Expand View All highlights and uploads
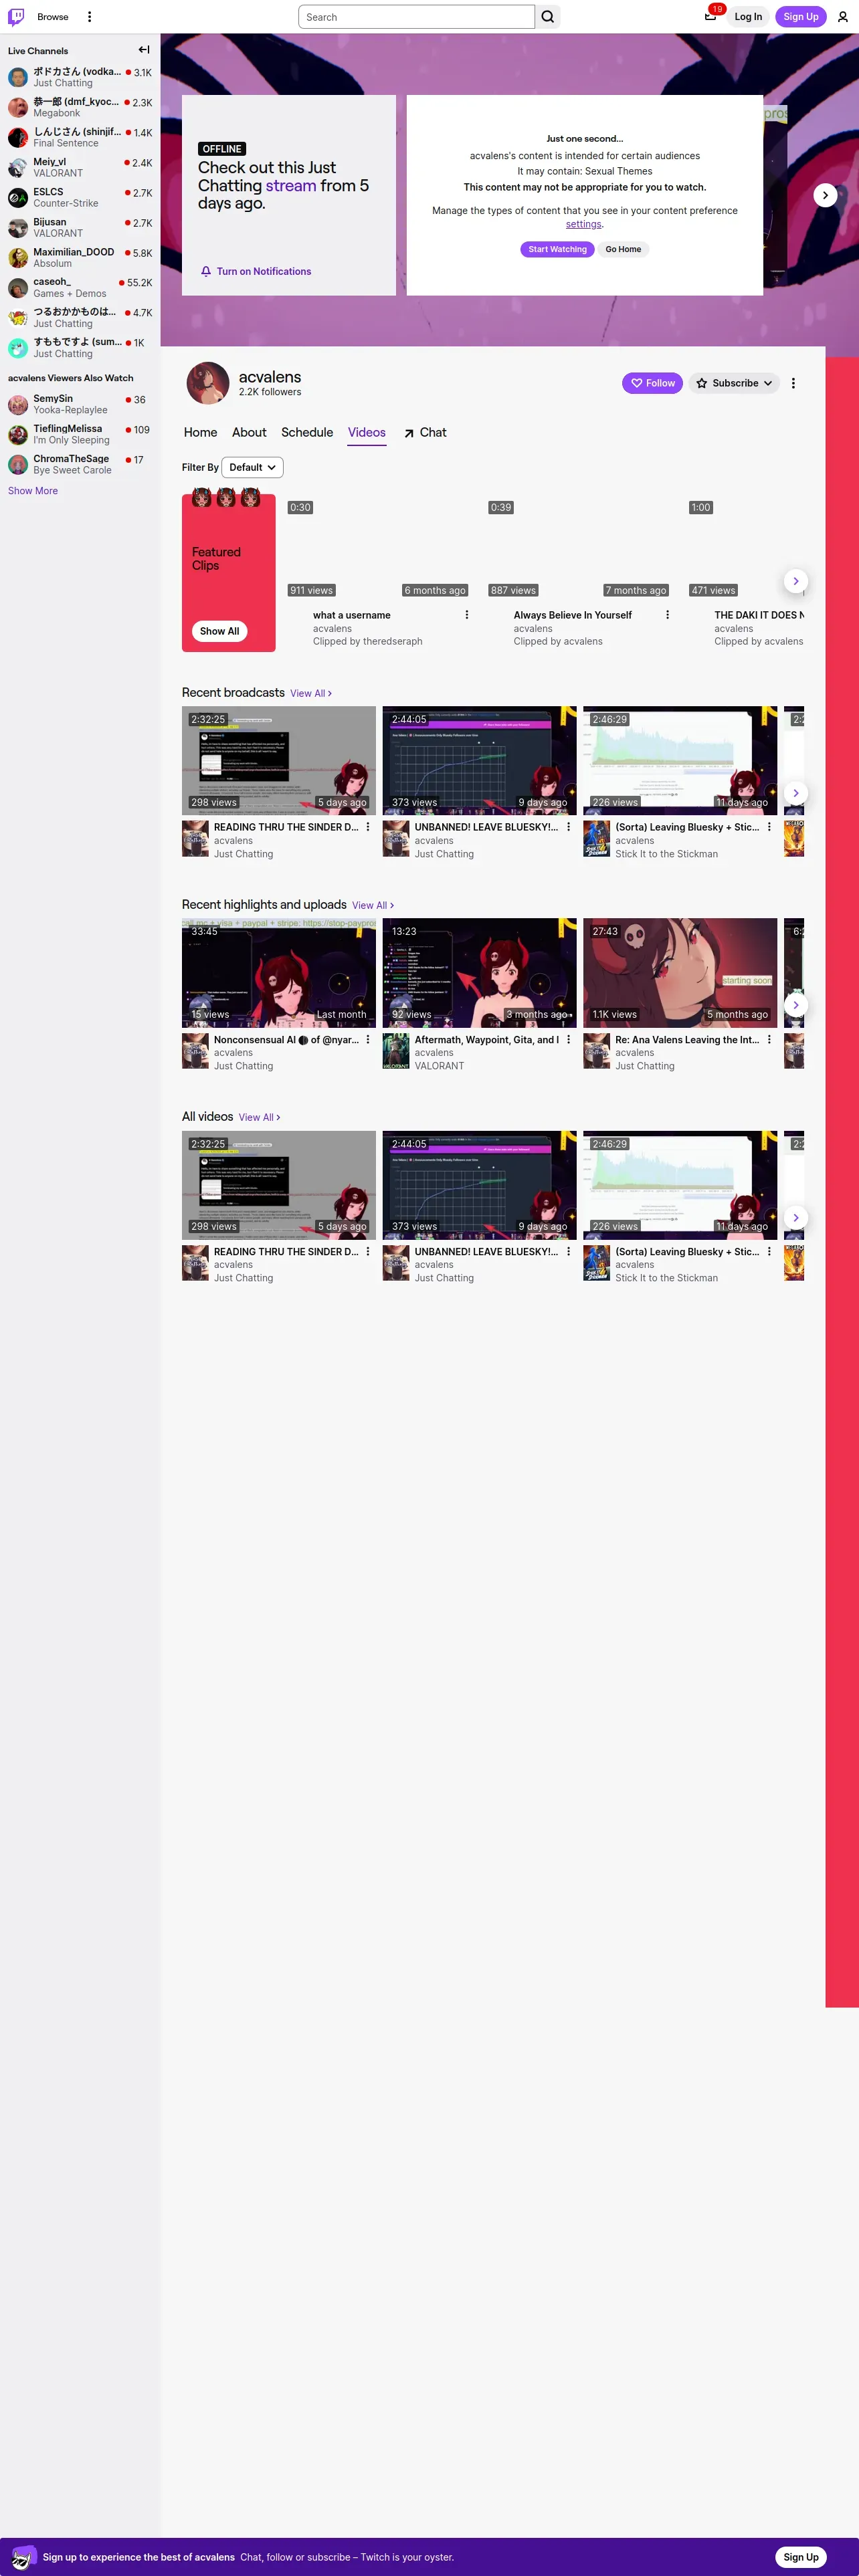The width and height of the screenshot is (859, 2576). (x=373, y=905)
